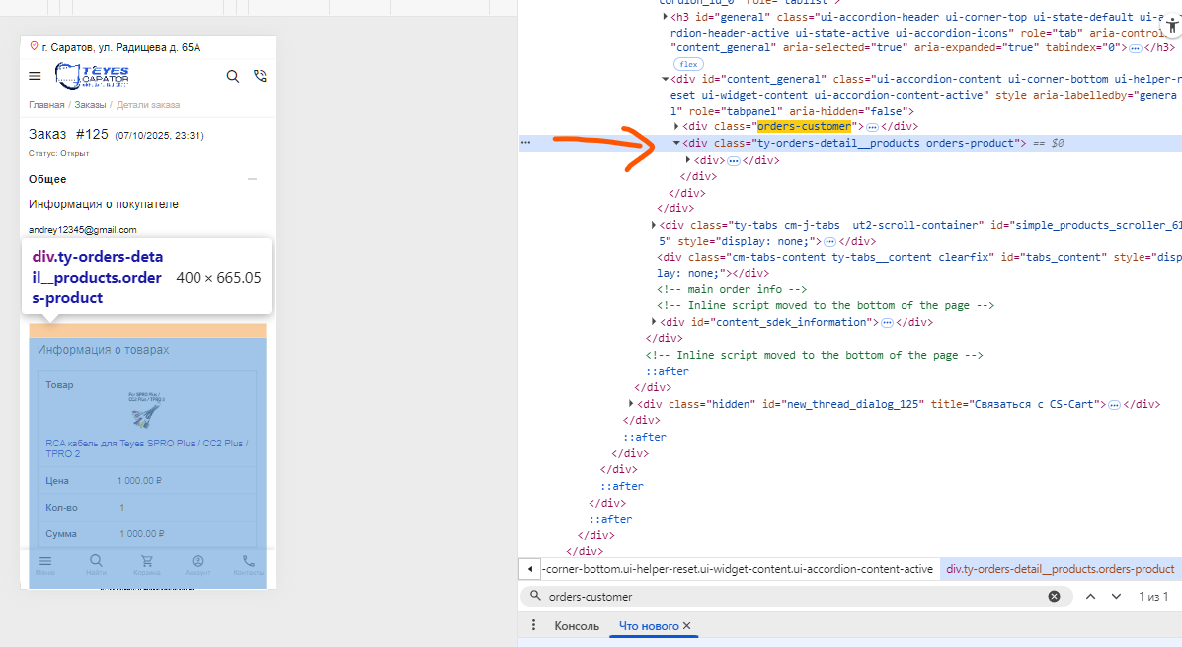
Task: Expand the orders-customer div node
Action: pyautogui.click(x=676, y=127)
